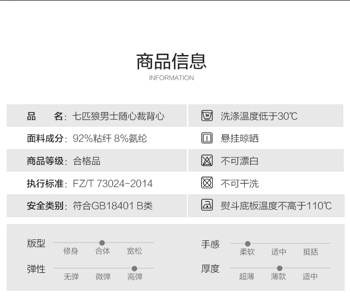
Task: Click the 商品信息 heading
Action: coord(171,62)
